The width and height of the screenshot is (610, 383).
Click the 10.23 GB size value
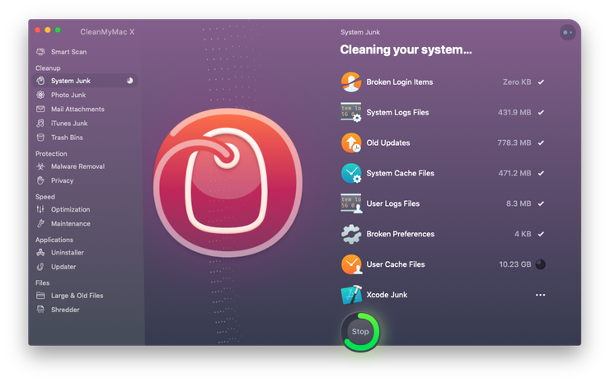515,264
